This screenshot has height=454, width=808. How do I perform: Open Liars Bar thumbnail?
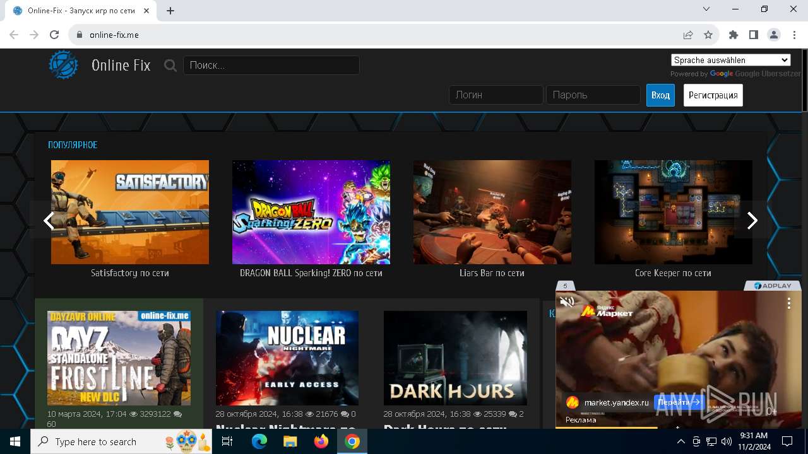click(492, 212)
